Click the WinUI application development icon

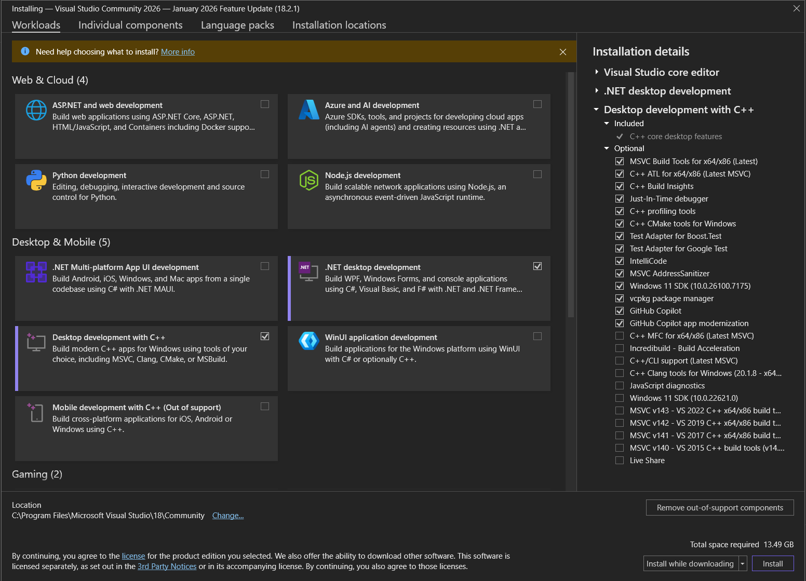point(309,342)
